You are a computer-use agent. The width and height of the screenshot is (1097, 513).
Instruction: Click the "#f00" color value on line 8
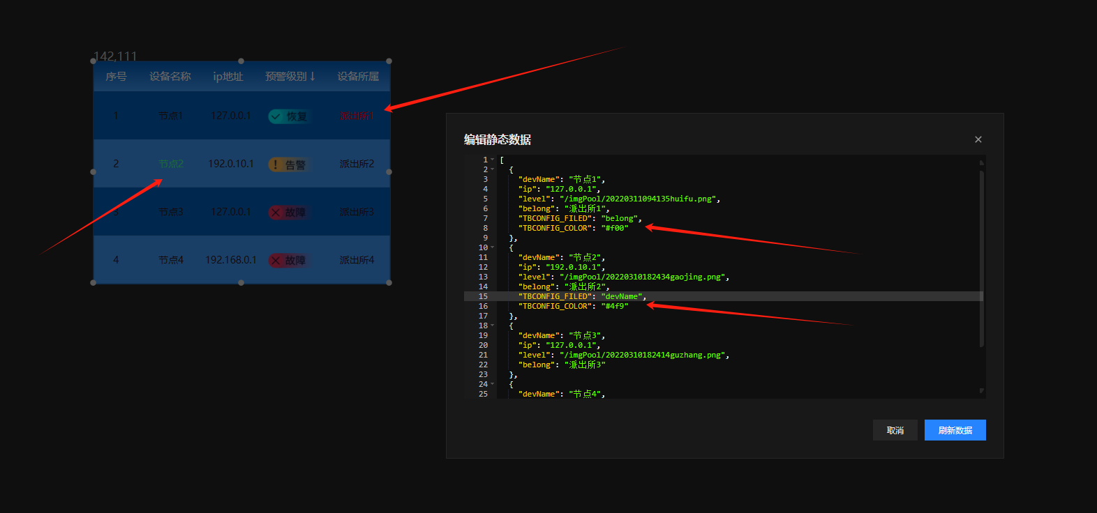click(x=615, y=228)
